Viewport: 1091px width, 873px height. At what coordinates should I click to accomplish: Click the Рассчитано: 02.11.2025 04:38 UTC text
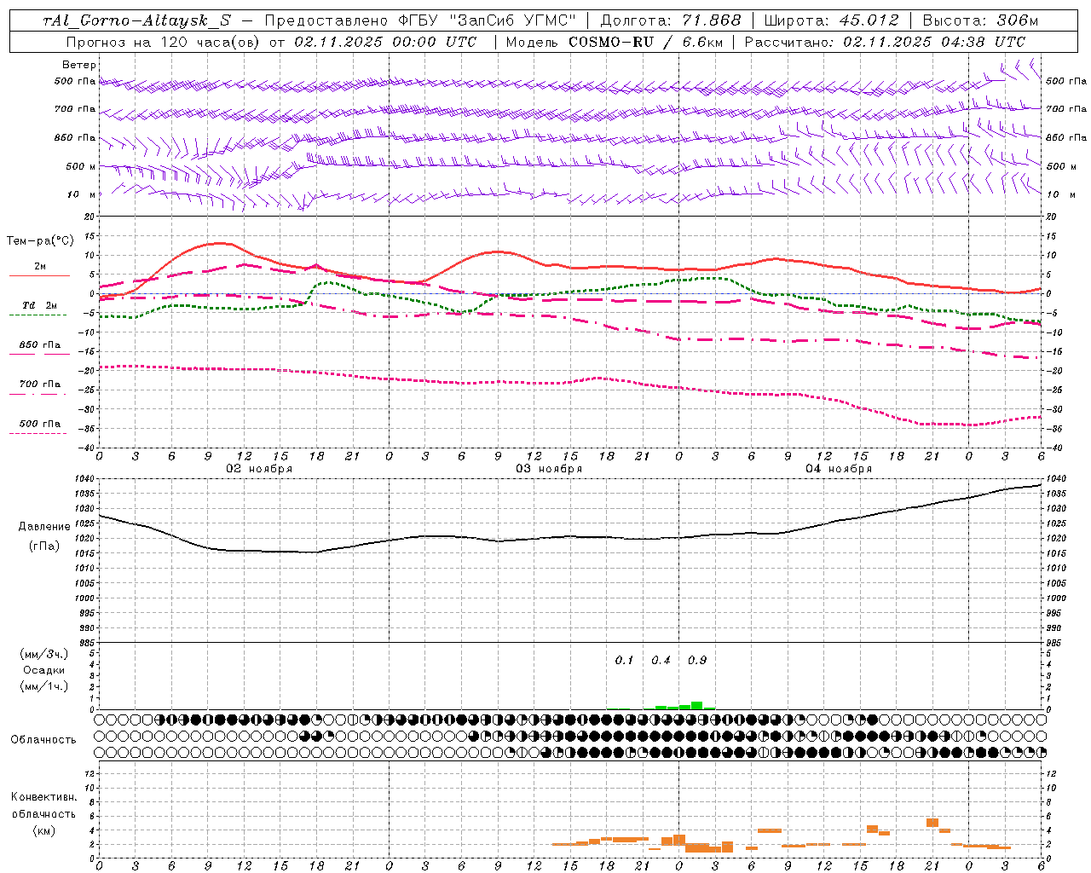pyautogui.click(x=885, y=42)
